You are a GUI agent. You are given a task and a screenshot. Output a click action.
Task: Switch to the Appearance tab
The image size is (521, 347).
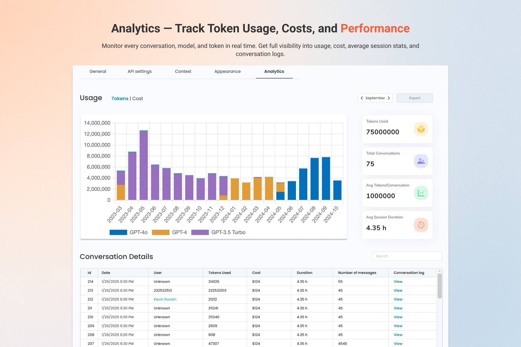pos(227,71)
